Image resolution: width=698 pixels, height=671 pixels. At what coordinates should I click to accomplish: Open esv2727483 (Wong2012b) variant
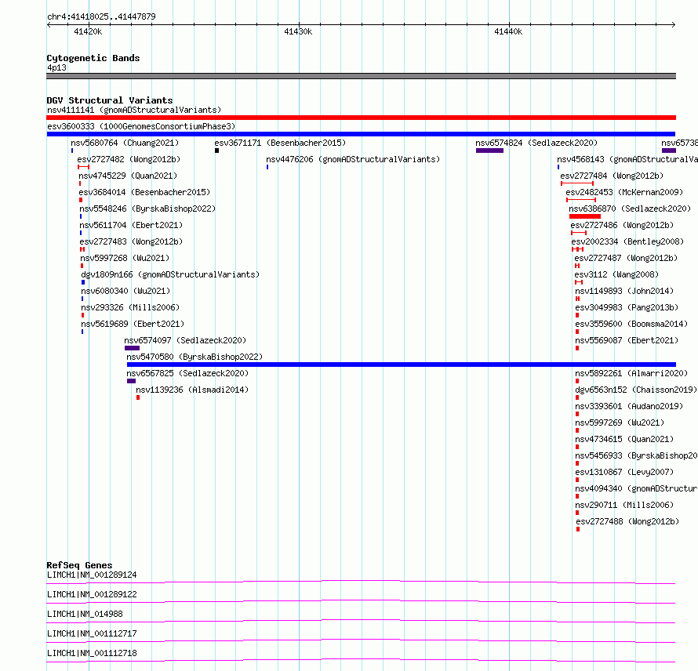point(131,241)
